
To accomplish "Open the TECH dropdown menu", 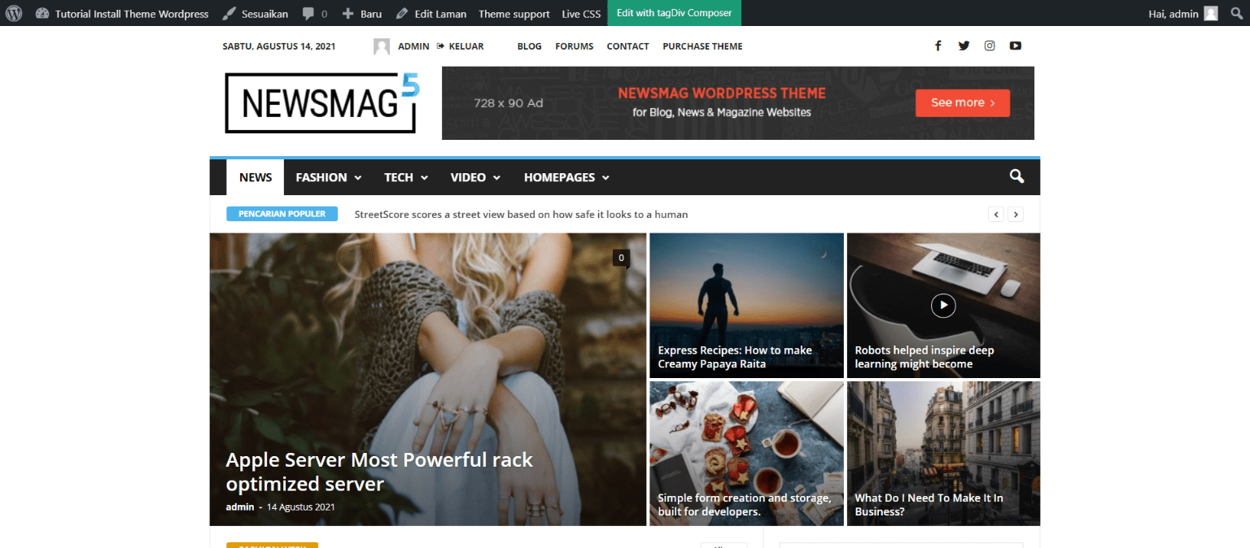I will coord(405,176).
